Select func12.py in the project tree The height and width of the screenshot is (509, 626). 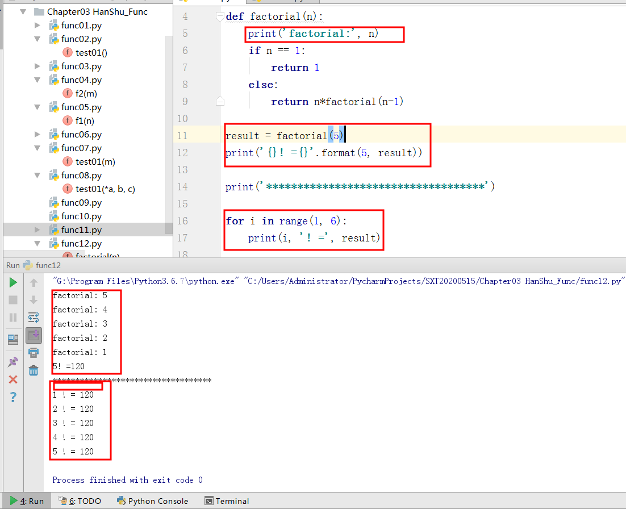click(x=81, y=243)
